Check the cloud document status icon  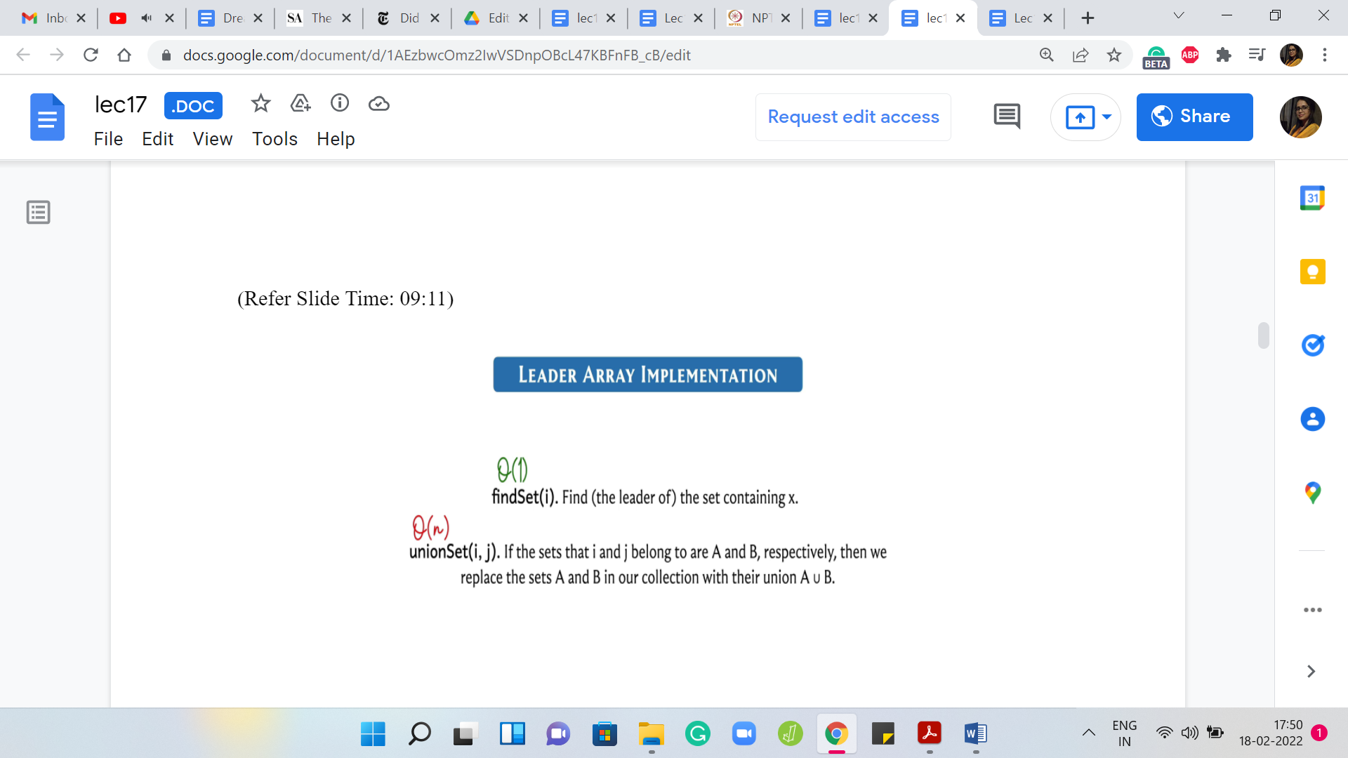point(379,104)
